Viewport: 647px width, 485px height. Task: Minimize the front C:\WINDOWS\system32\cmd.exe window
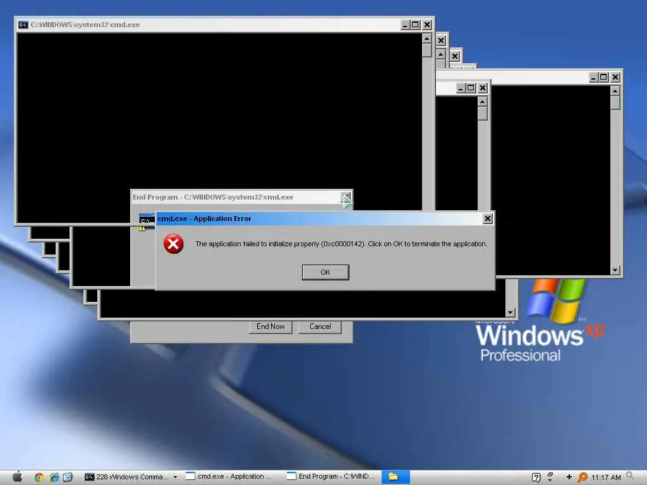[405, 25]
